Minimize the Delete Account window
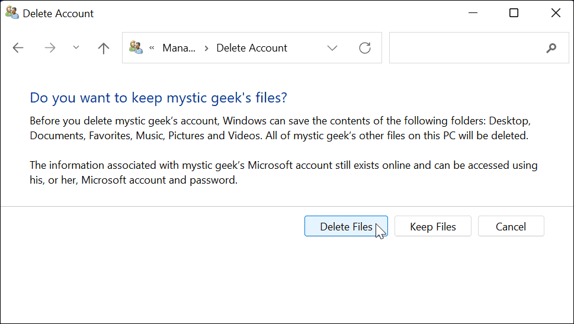The width and height of the screenshot is (574, 324). coord(473,13)
